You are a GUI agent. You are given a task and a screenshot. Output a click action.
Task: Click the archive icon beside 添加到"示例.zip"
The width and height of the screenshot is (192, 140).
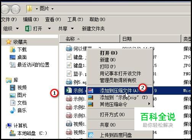[x=90, y=97]
